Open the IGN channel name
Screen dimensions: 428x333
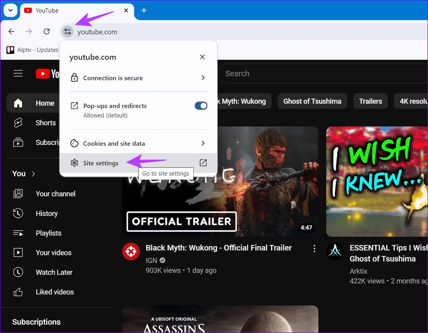[x=151, y=261]
